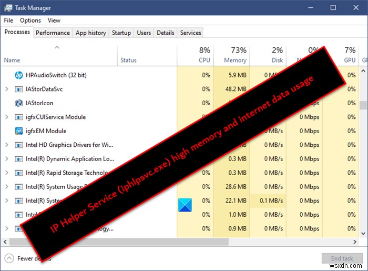Click the vertical scrollbar thumb
The image size is (368, 271).
coord(363,105)
